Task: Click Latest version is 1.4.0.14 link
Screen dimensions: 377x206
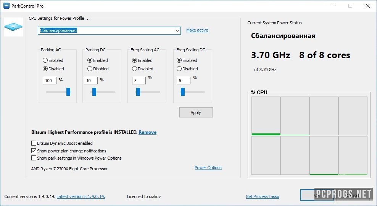Action: 81,196
